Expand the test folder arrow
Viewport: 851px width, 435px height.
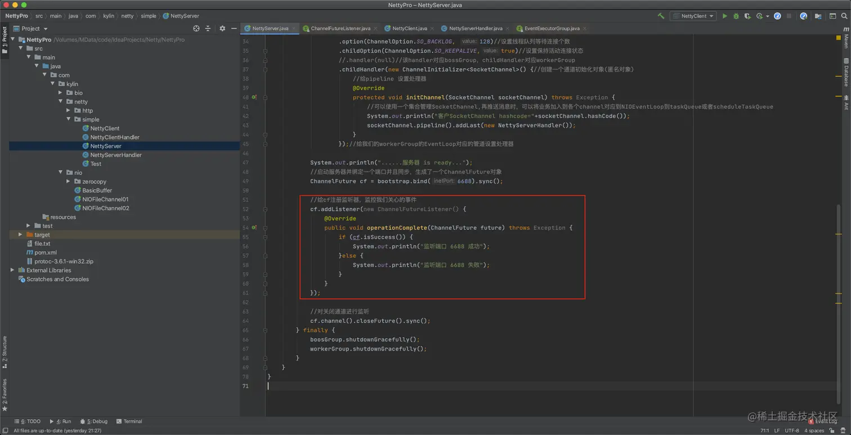[29, 226]
